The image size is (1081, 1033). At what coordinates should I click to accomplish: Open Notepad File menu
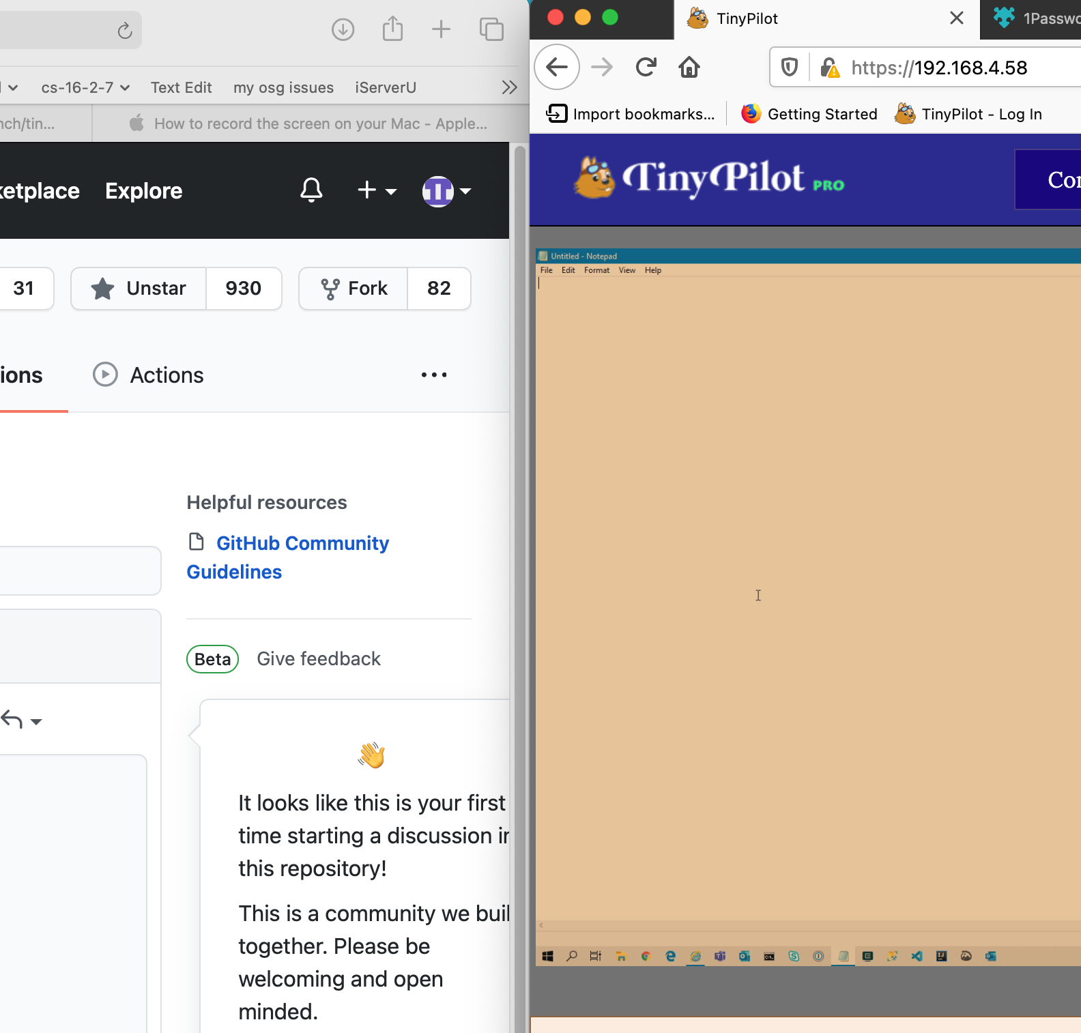click(547, 270)
